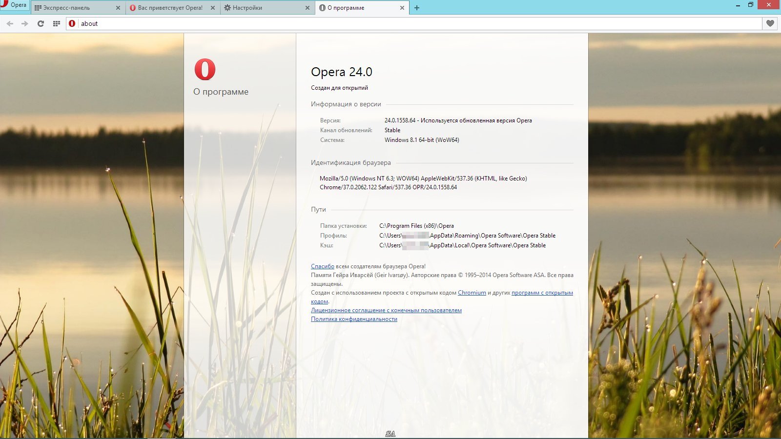
Task: Click the Система: label
Action: (x=332, y=140)
